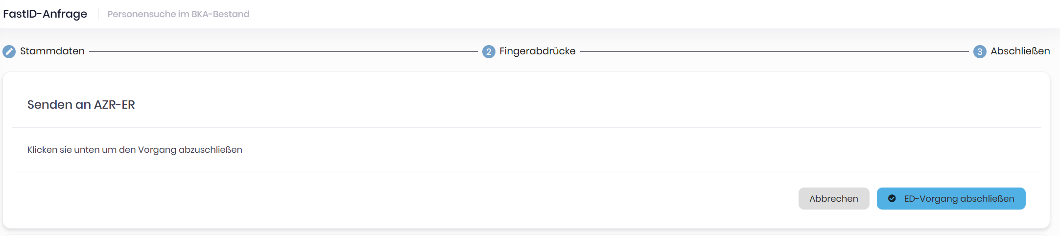Screen dimensions: 1060x236
Task: Go back to the Stammdaten step label
Action: [x=52, y=51]
